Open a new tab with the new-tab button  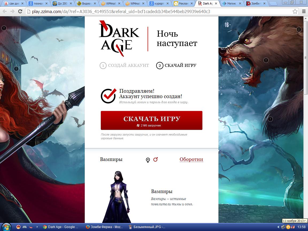tap(273, 4)
